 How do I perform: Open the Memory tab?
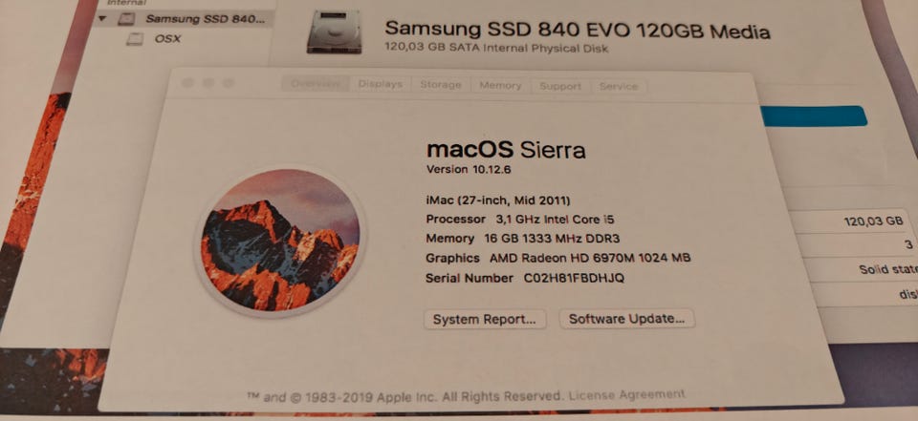point(500,85)
